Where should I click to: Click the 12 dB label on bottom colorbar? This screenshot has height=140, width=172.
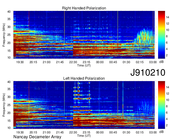click(x=167, y=94)
